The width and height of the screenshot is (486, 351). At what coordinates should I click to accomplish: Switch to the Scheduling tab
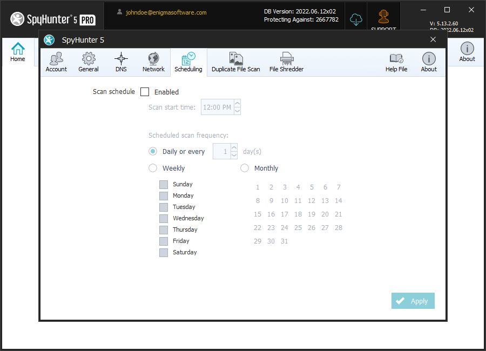click(x=188, y=62)
